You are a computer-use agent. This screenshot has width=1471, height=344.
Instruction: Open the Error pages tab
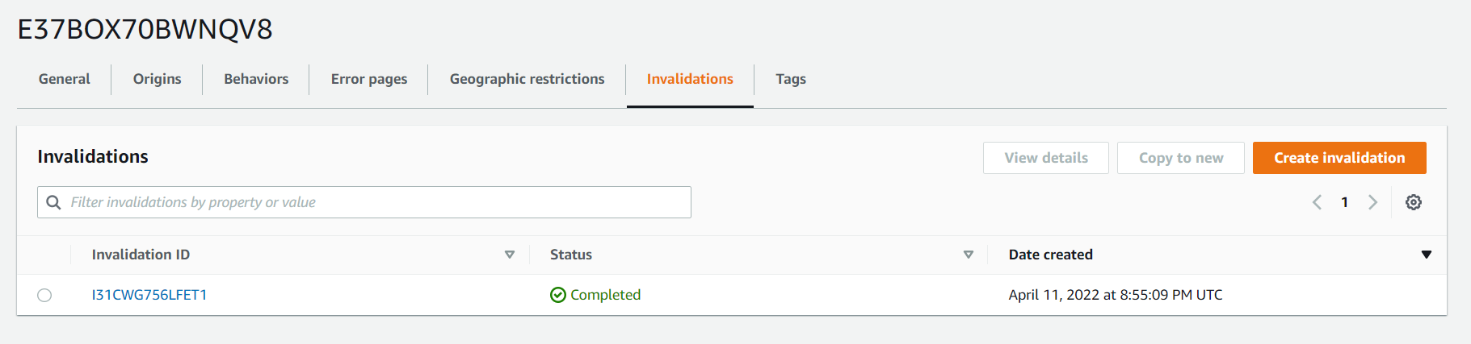point(369,79)
